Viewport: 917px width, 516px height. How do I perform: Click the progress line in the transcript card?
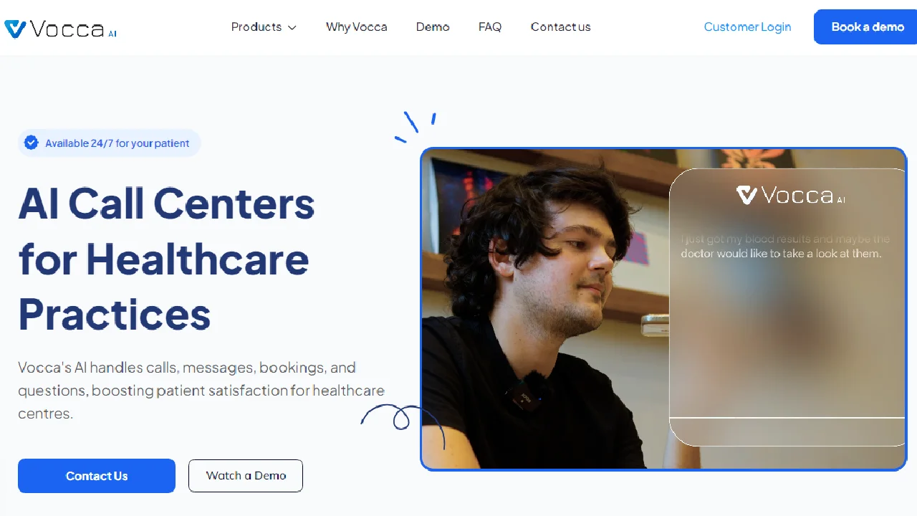[787, 417]
